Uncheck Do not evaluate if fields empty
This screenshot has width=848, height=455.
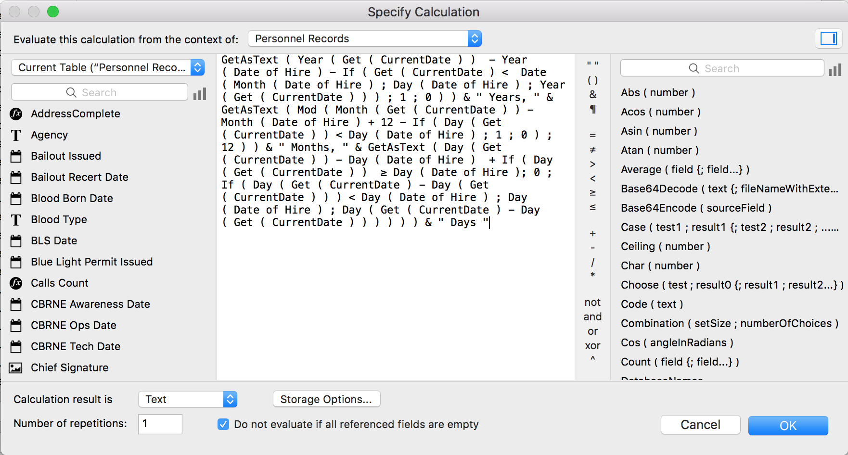pyautogui.click(x=223, y=424)
